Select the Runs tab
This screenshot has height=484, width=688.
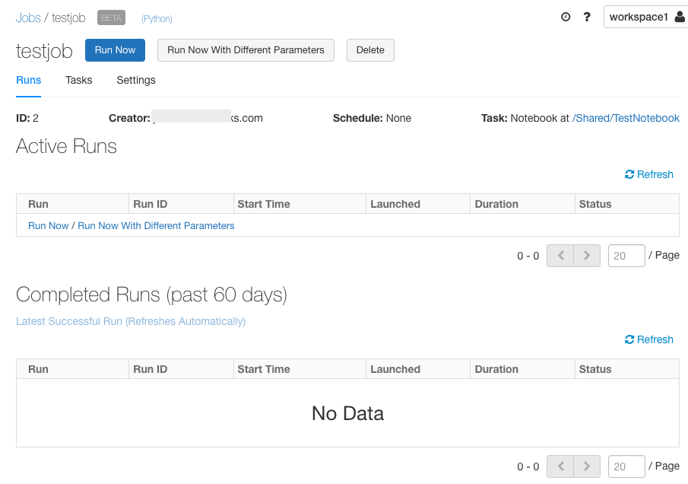[29, 80]
